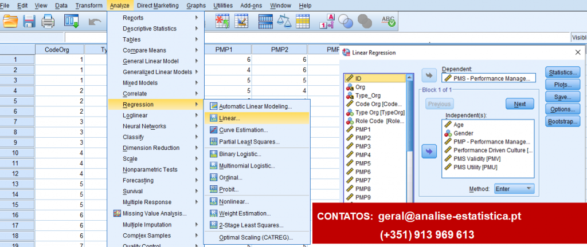Open Missing Value Analysis... menu item
Screen dimensions: 587x247
click(156, 213)
